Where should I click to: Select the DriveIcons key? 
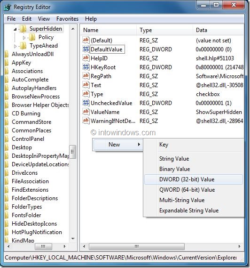[24, 173]
